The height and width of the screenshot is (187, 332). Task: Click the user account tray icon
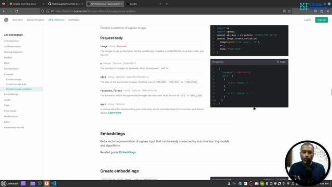(229, 183)
